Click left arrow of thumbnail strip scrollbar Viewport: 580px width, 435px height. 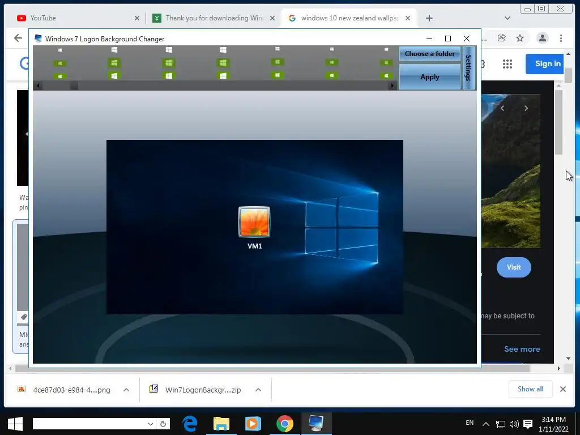pyautogui.click(x=38, y=86)
